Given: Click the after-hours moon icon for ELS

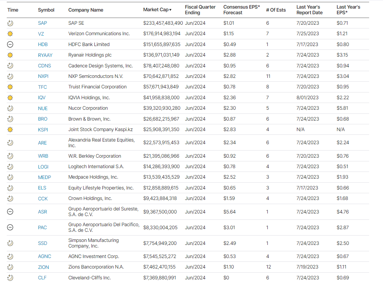Looking at the screenshot, I should (x=10, y=188).
